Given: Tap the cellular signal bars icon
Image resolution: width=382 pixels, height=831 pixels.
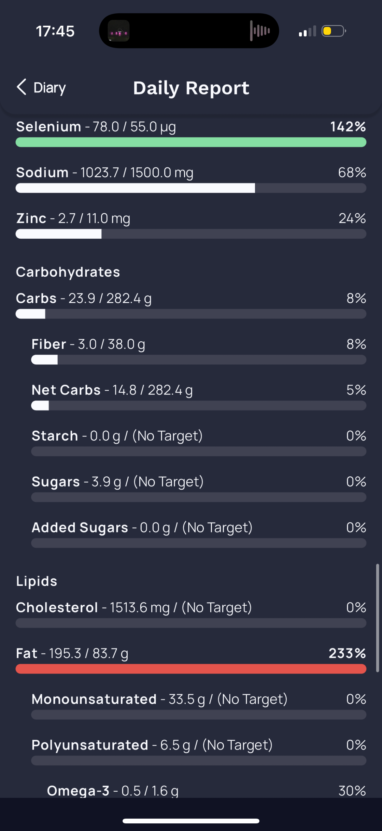Looking at the screenshot, I should [x=307, y=32].
